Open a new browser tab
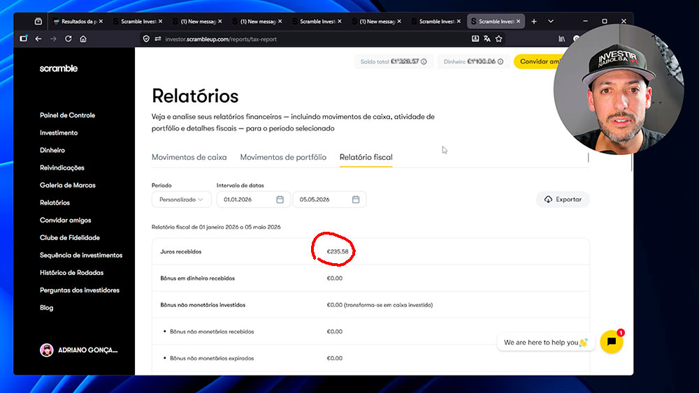The width and height of the screenshot is (699, 393). (534, 22)
